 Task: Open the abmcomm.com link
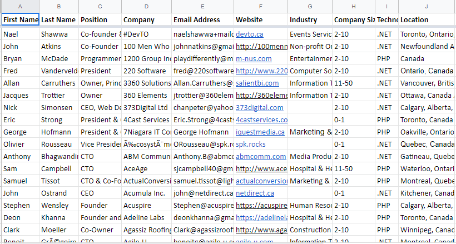[x=261, y=157]
